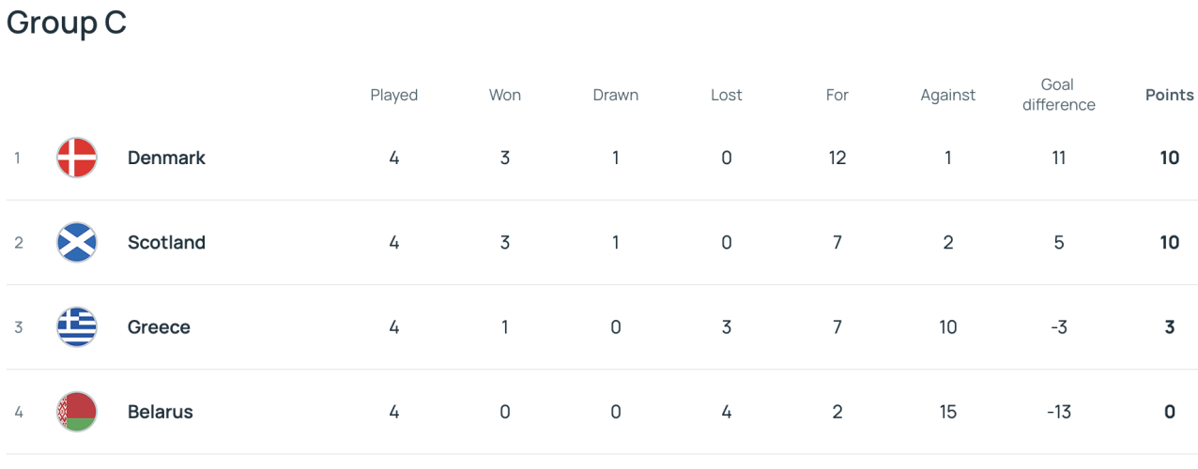1198x469 pixels.
Task: Click the Against column header
Action: [947, 95]
